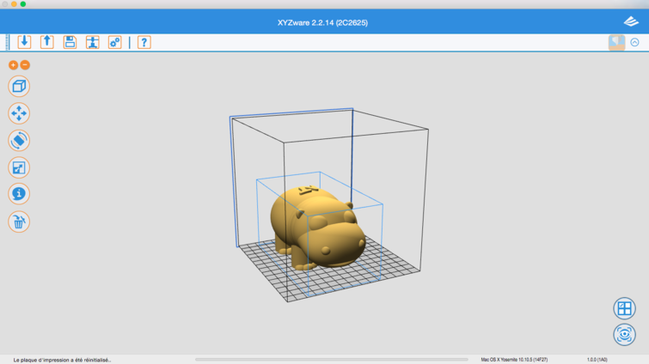Zoom out using the orange minus button
The width and height of the screenshot is (649, 364).
[x=25, y=65]
